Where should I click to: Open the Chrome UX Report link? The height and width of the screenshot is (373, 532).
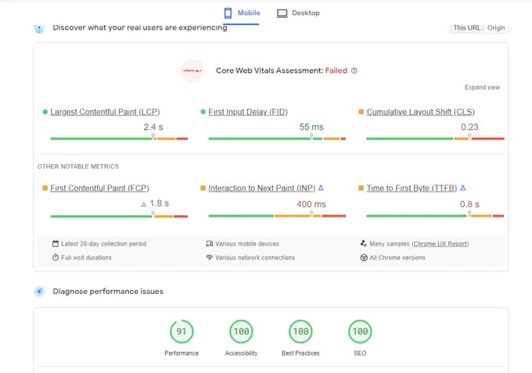[440, 244]
